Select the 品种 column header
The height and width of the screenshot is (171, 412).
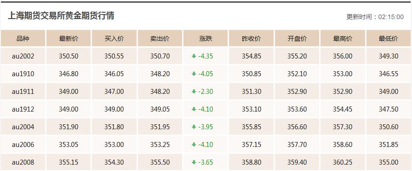pyautogui.click(x=23, y=38)
